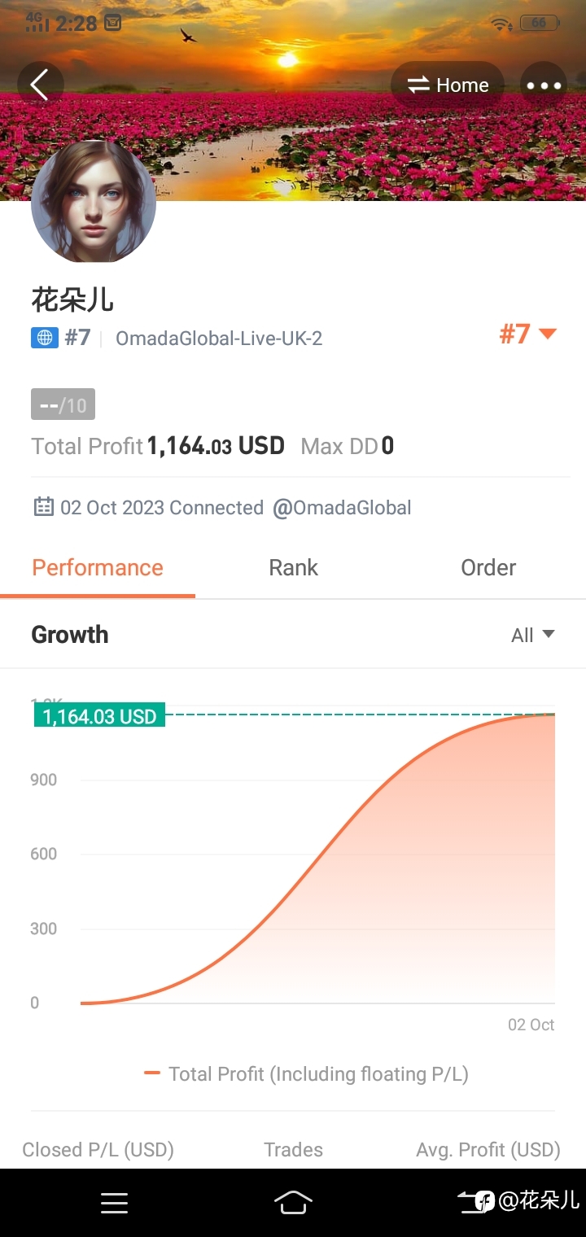This screenshot has width=586, height=1237.
Task: Tap the blue globe account icon
Action: [45, 338]
